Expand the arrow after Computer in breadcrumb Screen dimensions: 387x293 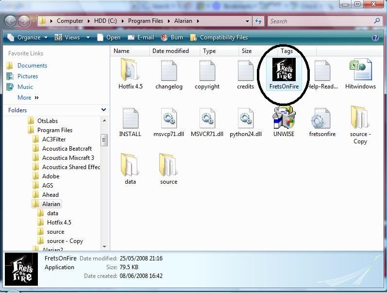coord(88,21)
